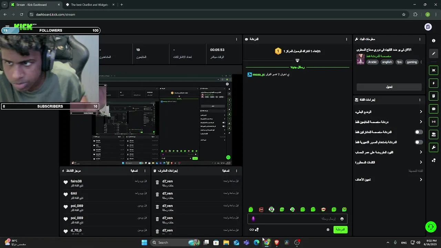This screenshot has width=441, height=248.
Task: Reload the page with the refresh button
Action: [x=21, y=14]
